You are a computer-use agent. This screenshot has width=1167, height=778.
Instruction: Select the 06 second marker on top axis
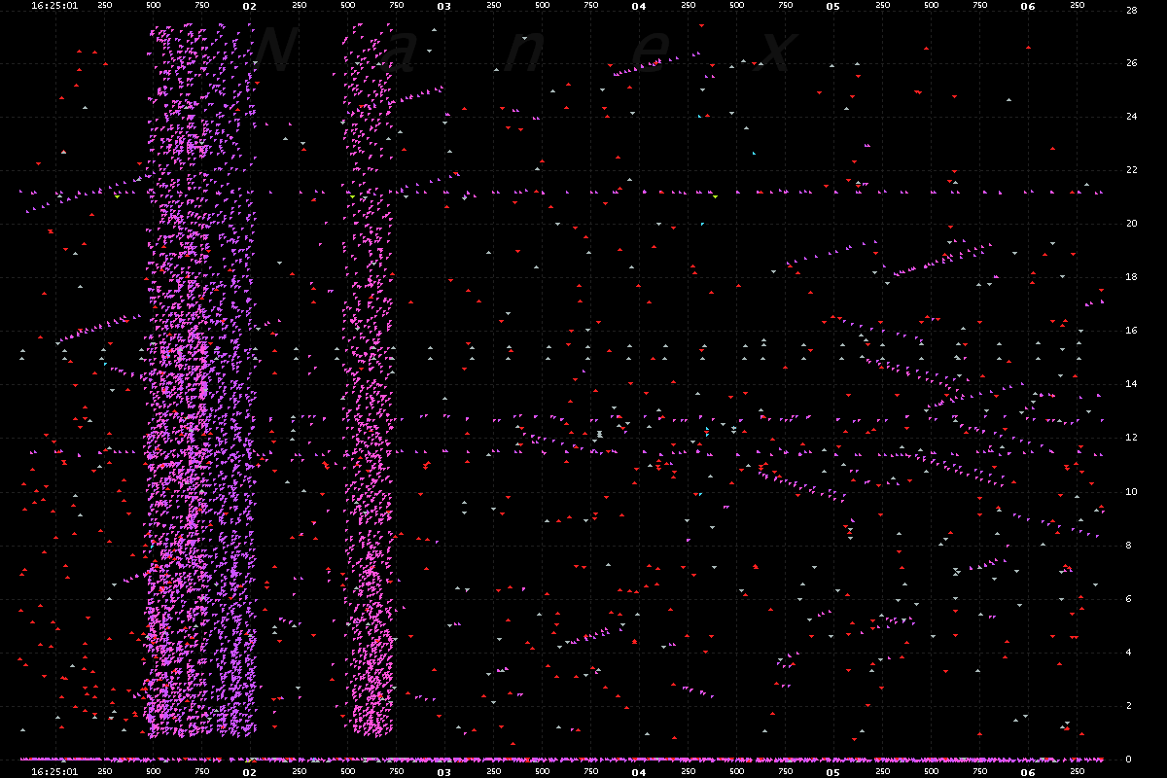coord(1028,6)
